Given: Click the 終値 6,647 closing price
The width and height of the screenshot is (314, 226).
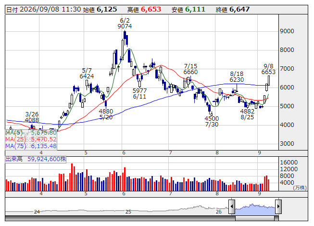Looking at the screenshot, I should tap(233, 10).
